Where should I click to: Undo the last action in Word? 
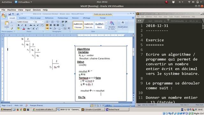pyautogui.click(x=13, y=14)
